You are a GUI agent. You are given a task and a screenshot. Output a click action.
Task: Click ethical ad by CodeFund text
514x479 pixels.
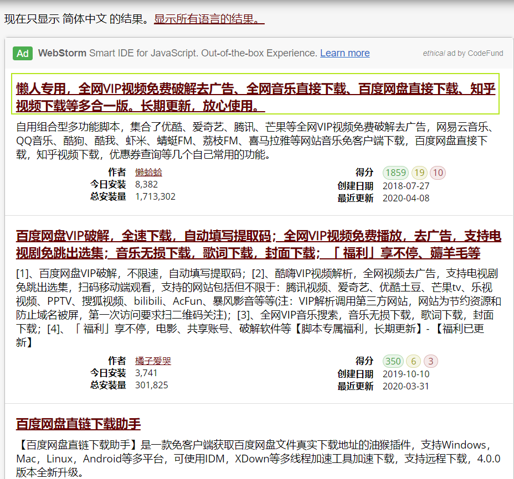(x=463, y=53)
